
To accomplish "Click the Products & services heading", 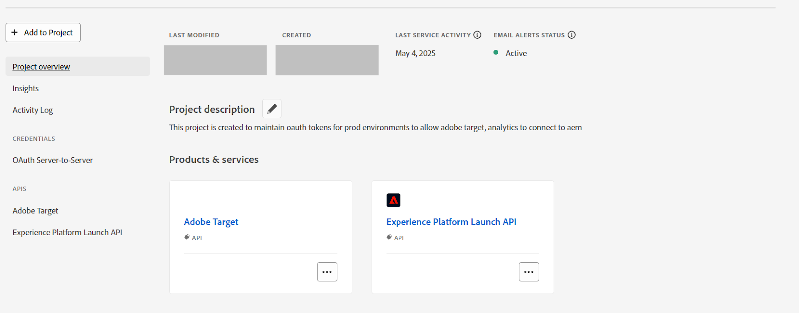I will pos(214,159).
